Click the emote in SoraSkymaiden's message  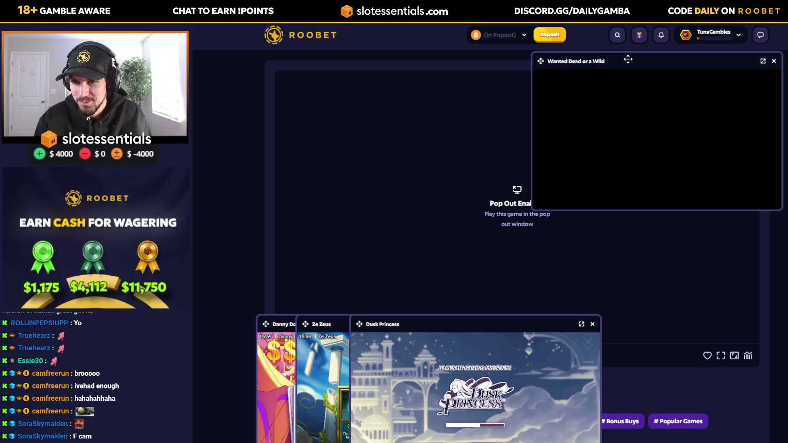tap(79, 424)
